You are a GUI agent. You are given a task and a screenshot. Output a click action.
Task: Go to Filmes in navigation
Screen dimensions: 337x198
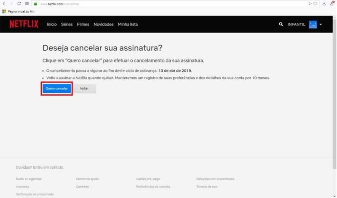coord(83,25)
